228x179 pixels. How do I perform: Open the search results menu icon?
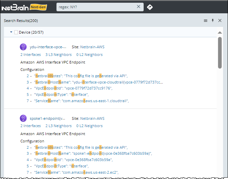point(205,21)
